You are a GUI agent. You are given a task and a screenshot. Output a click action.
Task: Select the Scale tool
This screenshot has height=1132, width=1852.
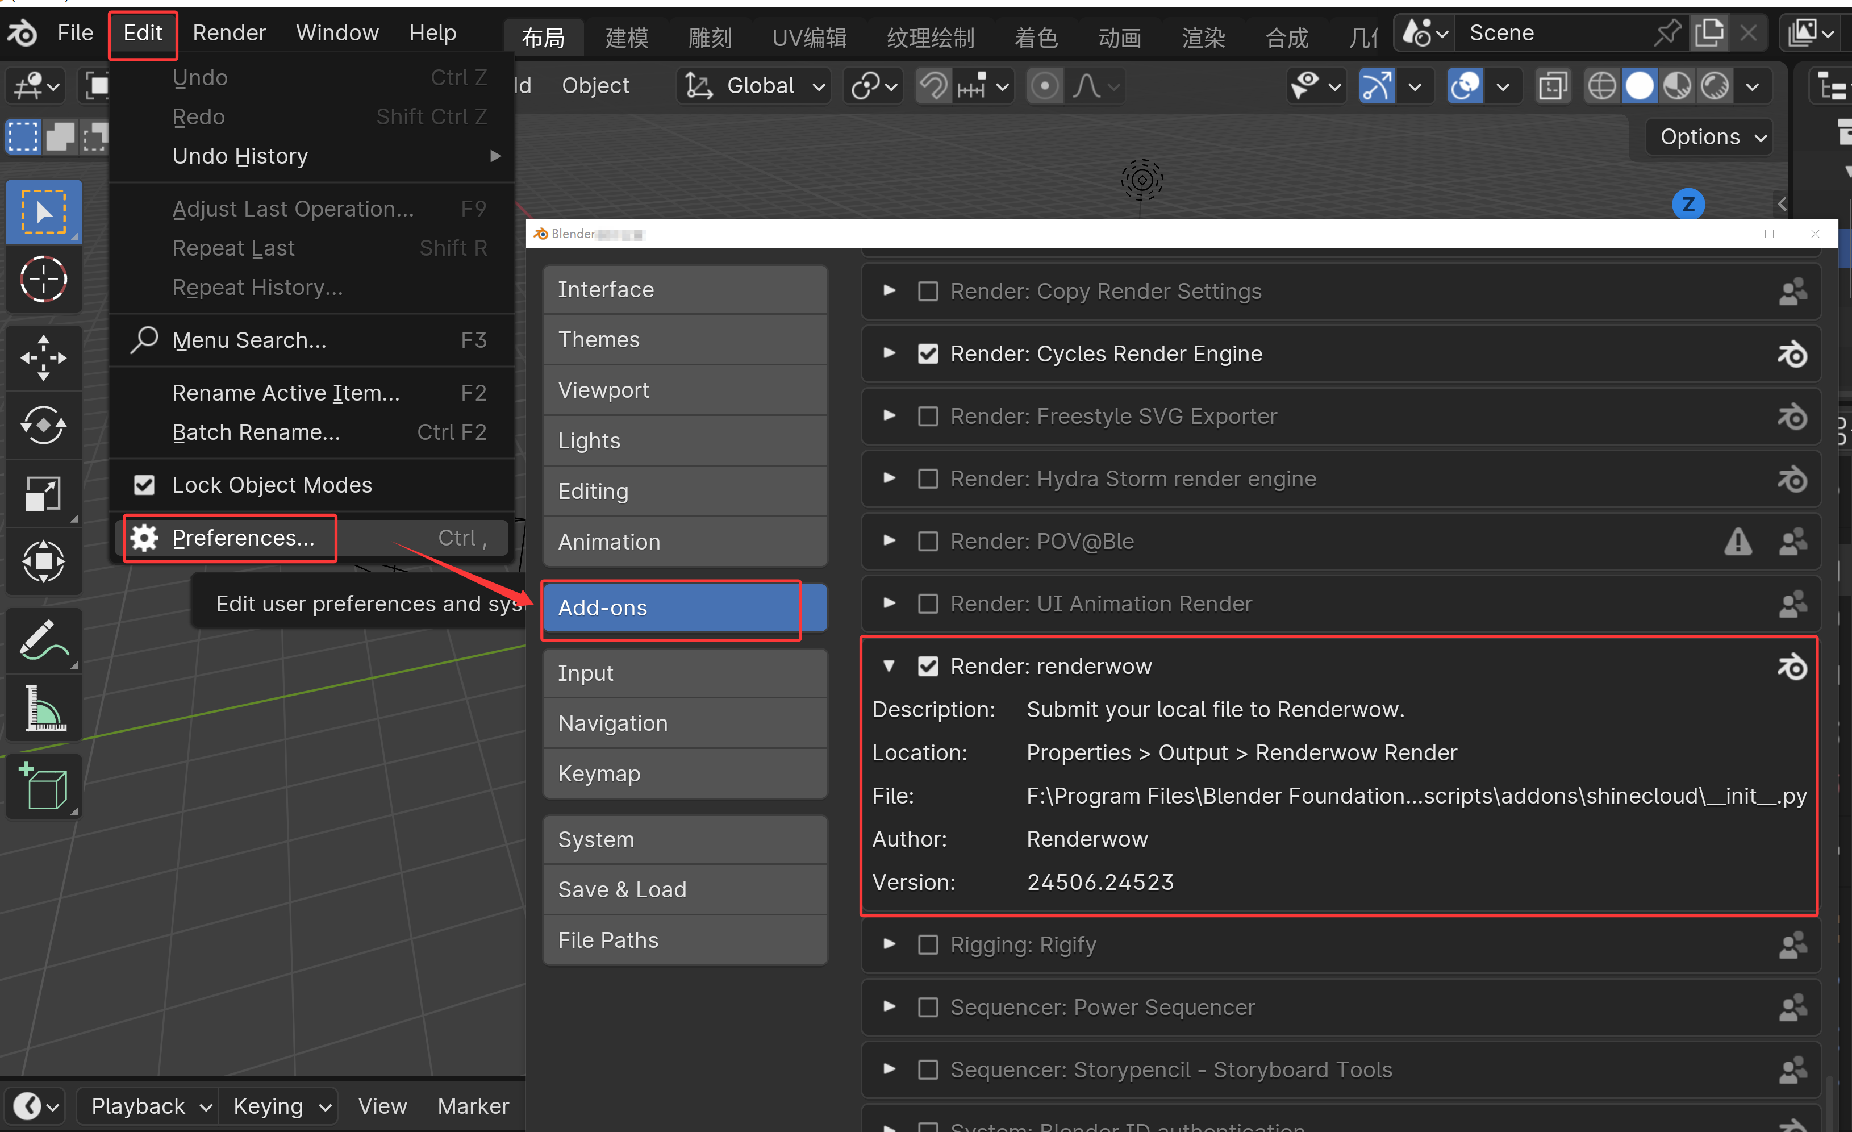click(x=44, y=493)
